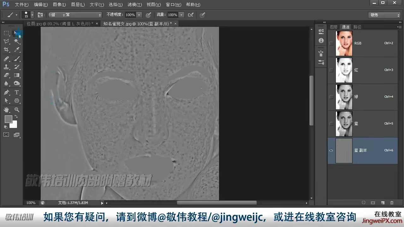Image resolution: width=404 pixels, height=227 pixels.
Task: Select the Polygon shape tool
Action: pyautogui.click(x=17, y=101)
